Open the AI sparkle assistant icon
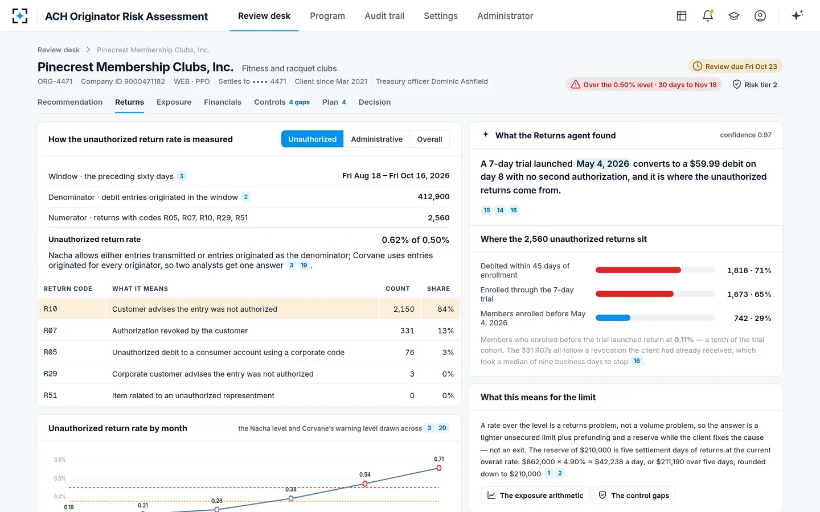The height and width of the screenshot is (512, 820). click(797, 15)
